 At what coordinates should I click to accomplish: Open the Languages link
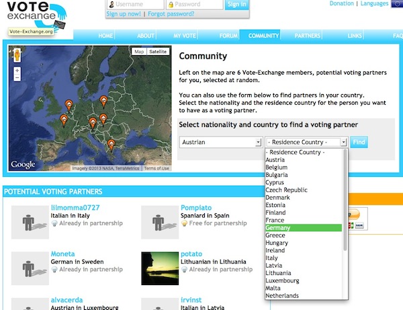point(374,3)
